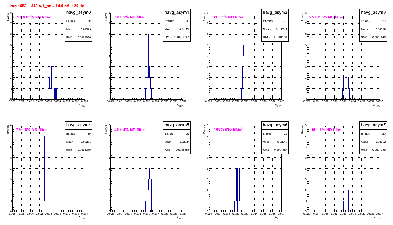The image size is (393, 225).
Task: Select the havg_asym5 stats box title
Action: pos(177,125)
